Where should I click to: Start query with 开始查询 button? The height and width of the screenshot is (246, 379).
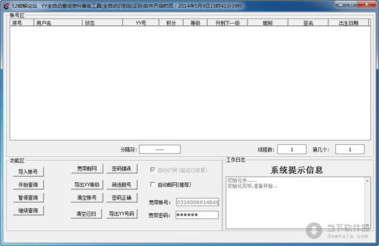click(28, 185)
